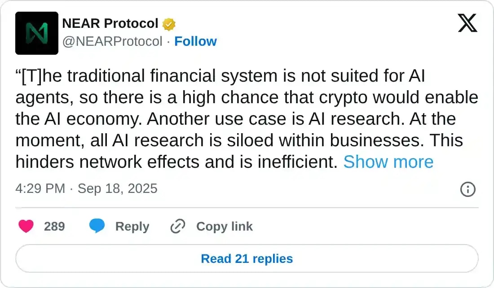Click the Sep 18, 2025 timestamp
The width and height of the screenshot is (494, 288).
(118, 189)
